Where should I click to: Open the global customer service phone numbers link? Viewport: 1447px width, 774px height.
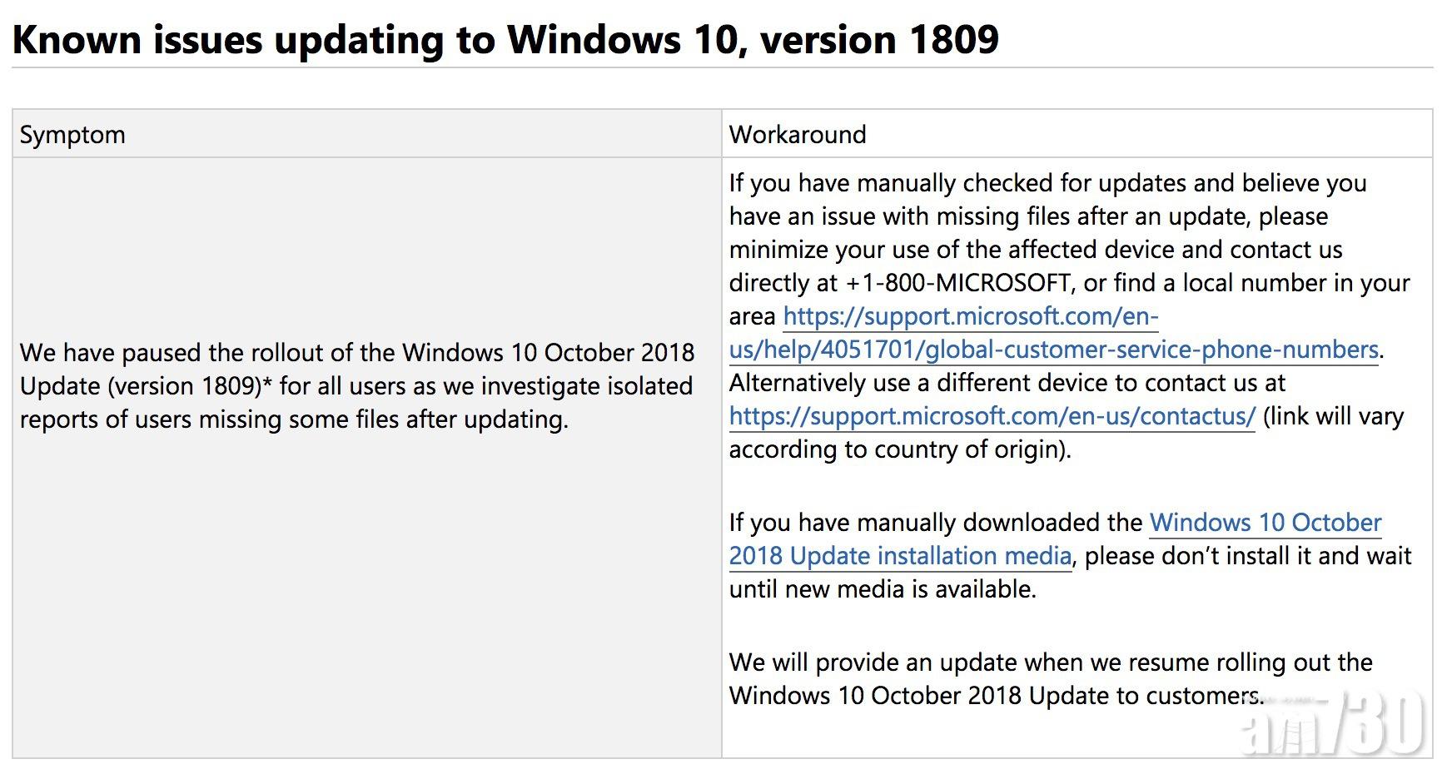click(x=1053, y=350)
